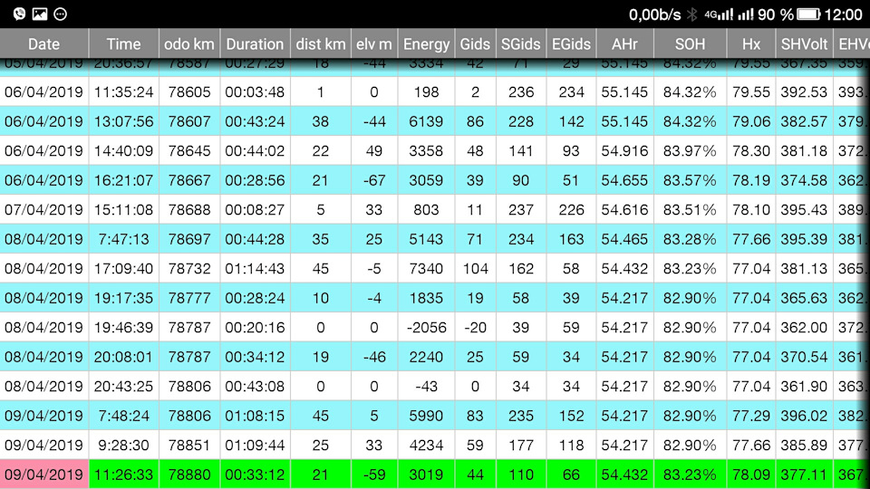Image resolution: width=870 pixels, height=489 pixels.
Task: Tap the time cell 7:48:24
Action: click(x=124, y=416)
